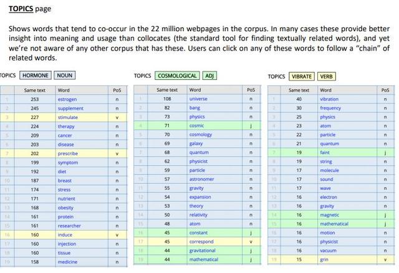Open the word link 'stimulate'
Viewport: 399px width, 273px height.
(x=68, y=117)
